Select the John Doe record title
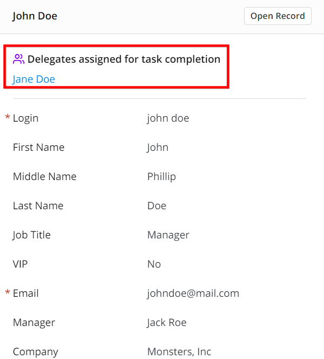Screen dimensions: 324x359 click(x=35, y=16)
